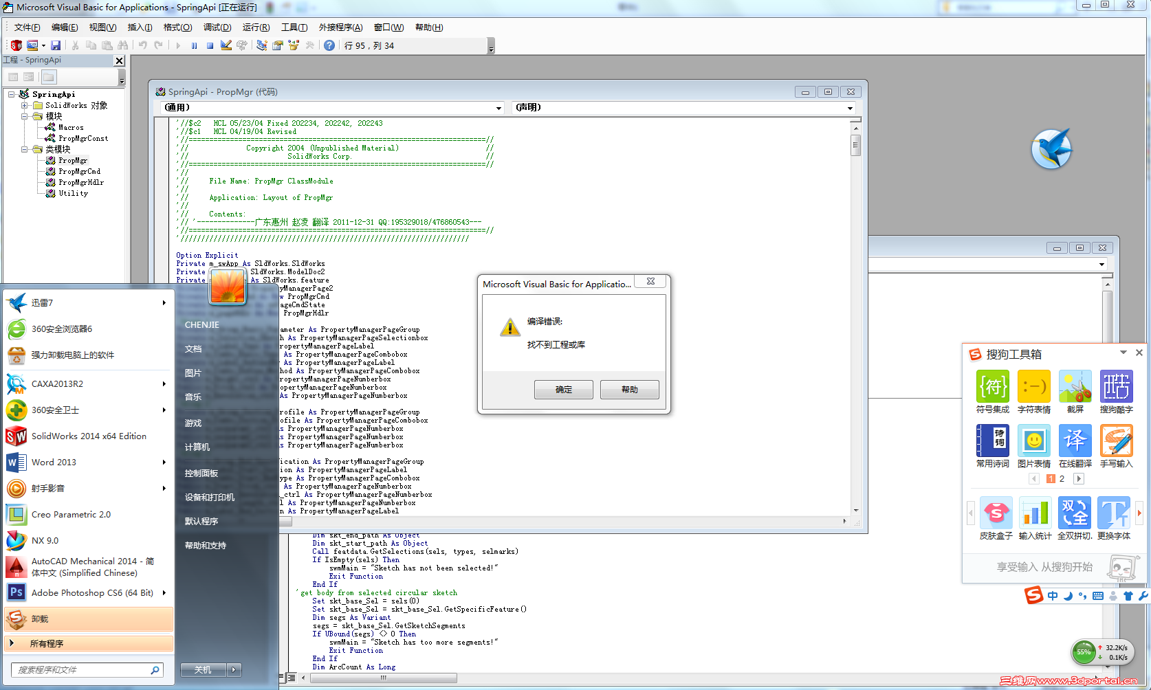
Task: Open the 运行(R) menu
Action: 256,27
